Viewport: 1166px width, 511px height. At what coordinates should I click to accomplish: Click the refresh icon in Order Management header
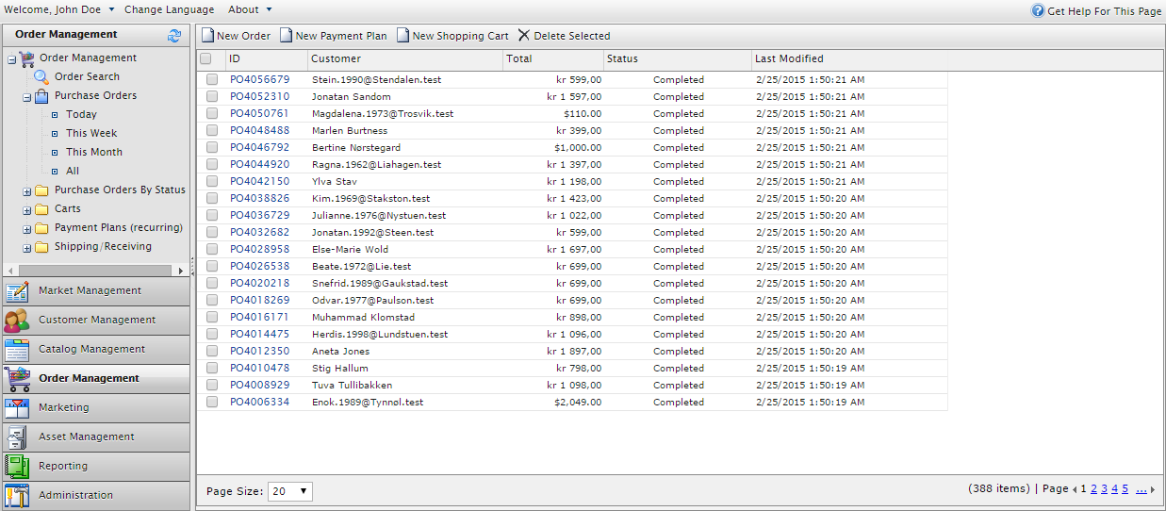pos(174,35)
